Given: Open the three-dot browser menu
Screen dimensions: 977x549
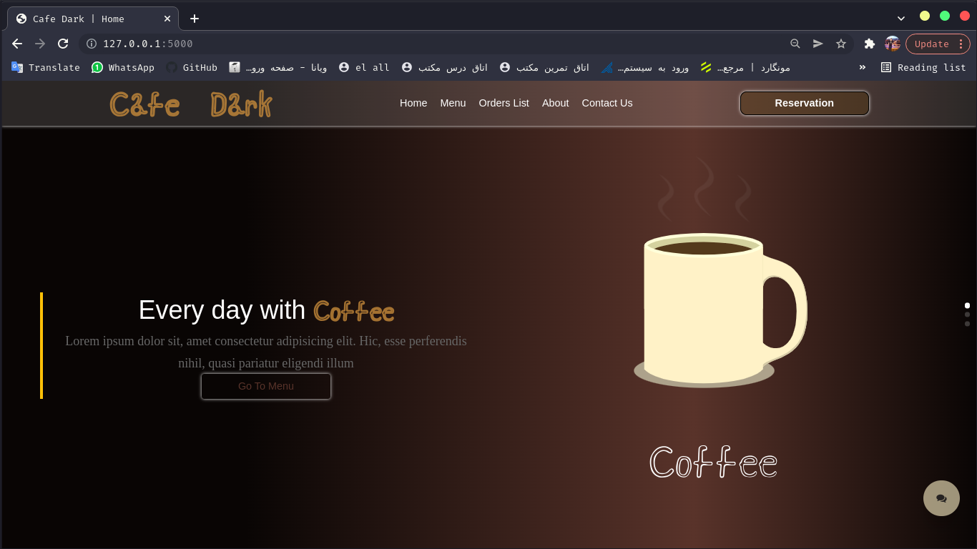Looking at the screenshot, I should coord(961,44).
